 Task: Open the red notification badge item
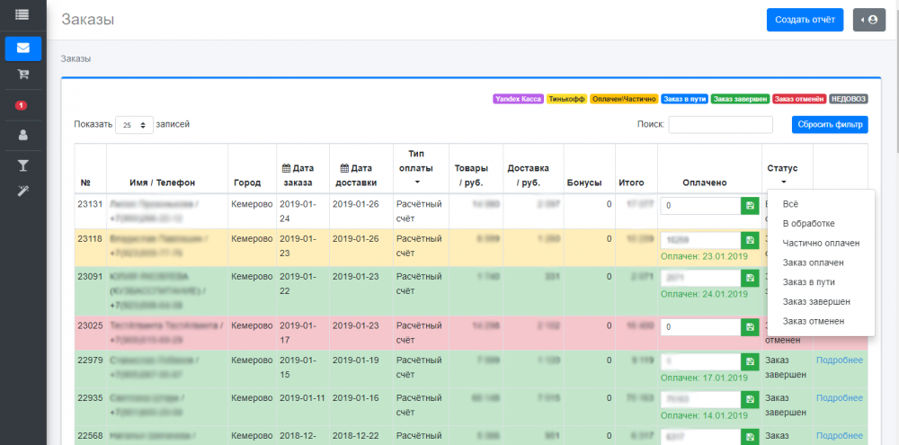(x=22, y=105)
